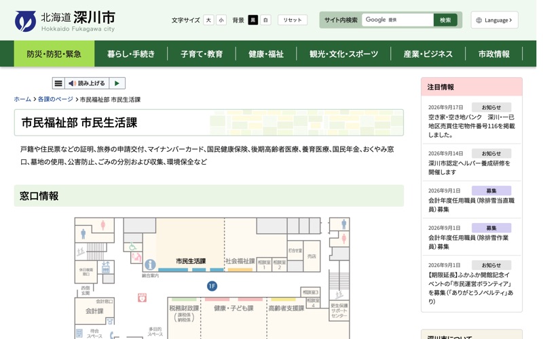Click the 読み上げる speaker button
This screenshot has width=543, height=339.
pos(87,83)
